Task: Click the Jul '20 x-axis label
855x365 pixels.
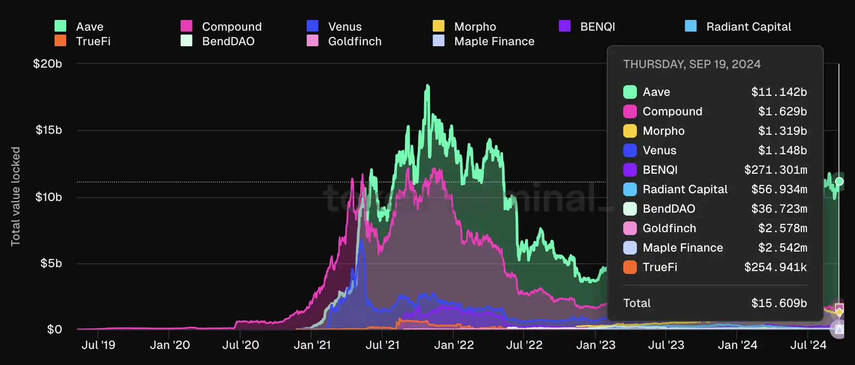Action: pyautogui.click(x=241, y=345)
